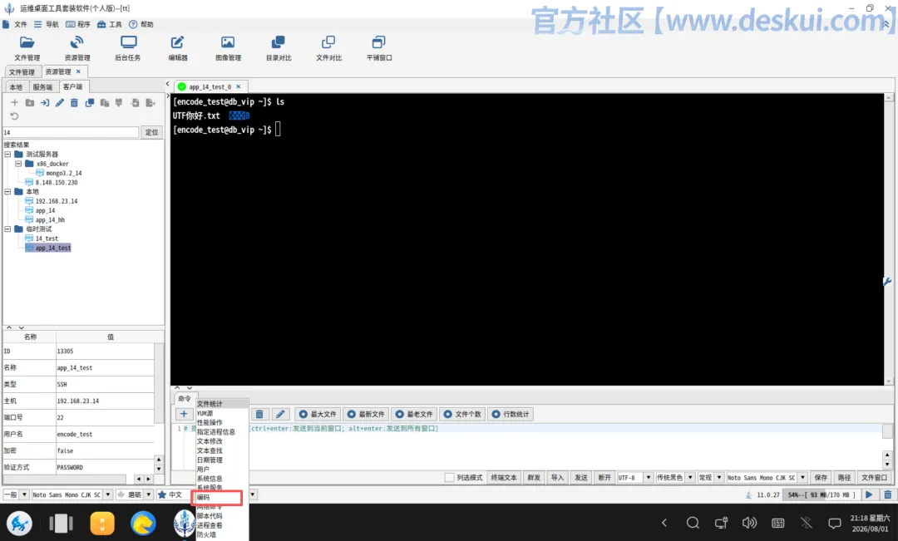898x541 pixels.
Task: Edit command using pencil icon in command panel
Action: click(280, 414)
